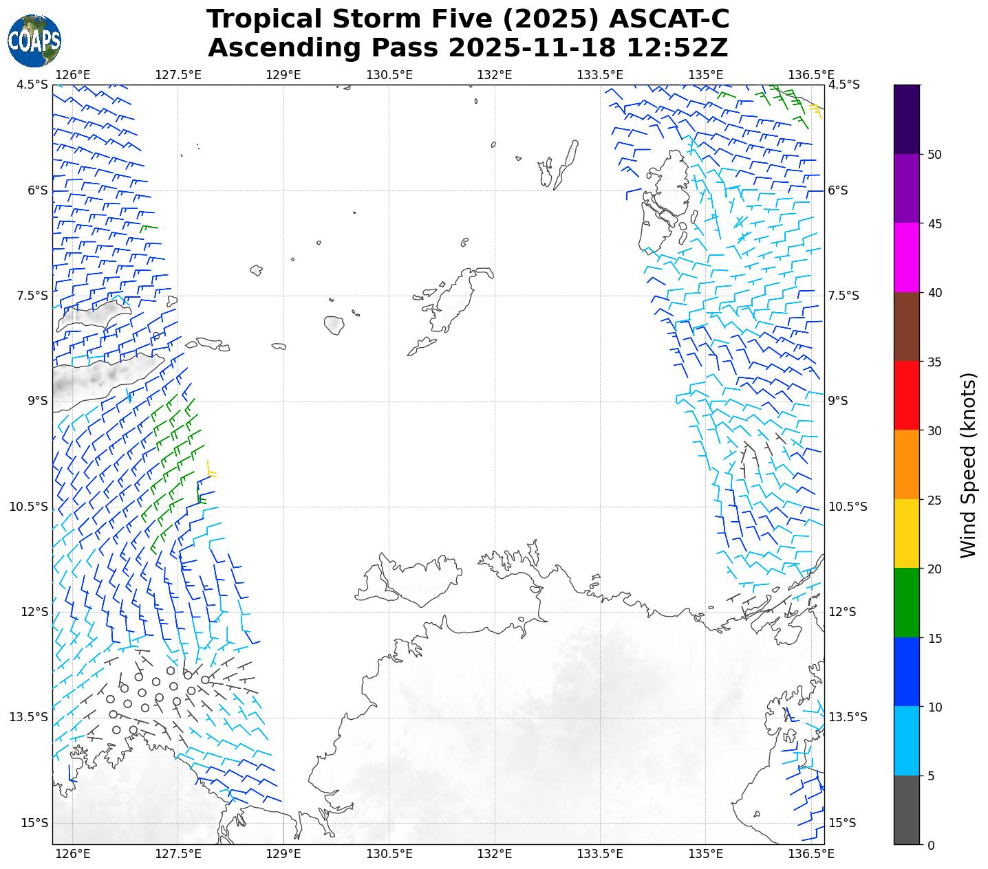Click the 'Wind Speed (knots)' colorbar label
The height and width of the screenshot is (869, 988).
pos(968,465)
